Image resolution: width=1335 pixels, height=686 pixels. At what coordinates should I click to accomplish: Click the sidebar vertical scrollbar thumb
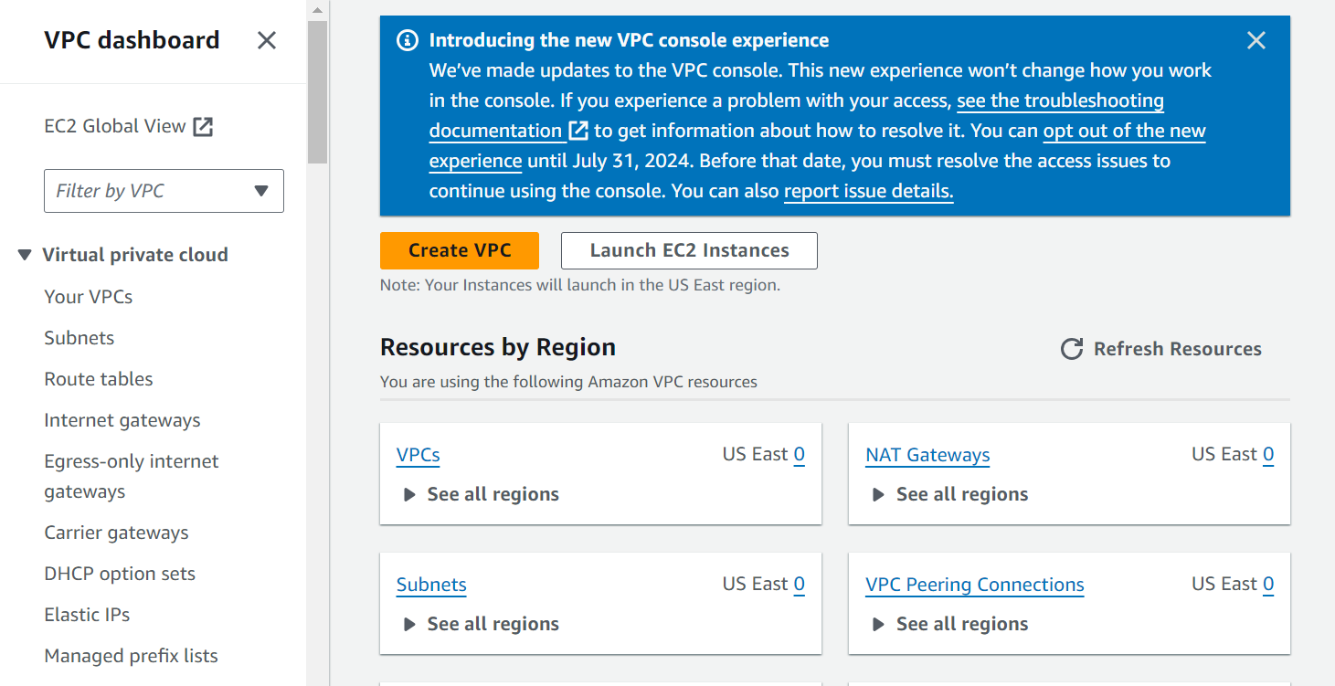317,91
